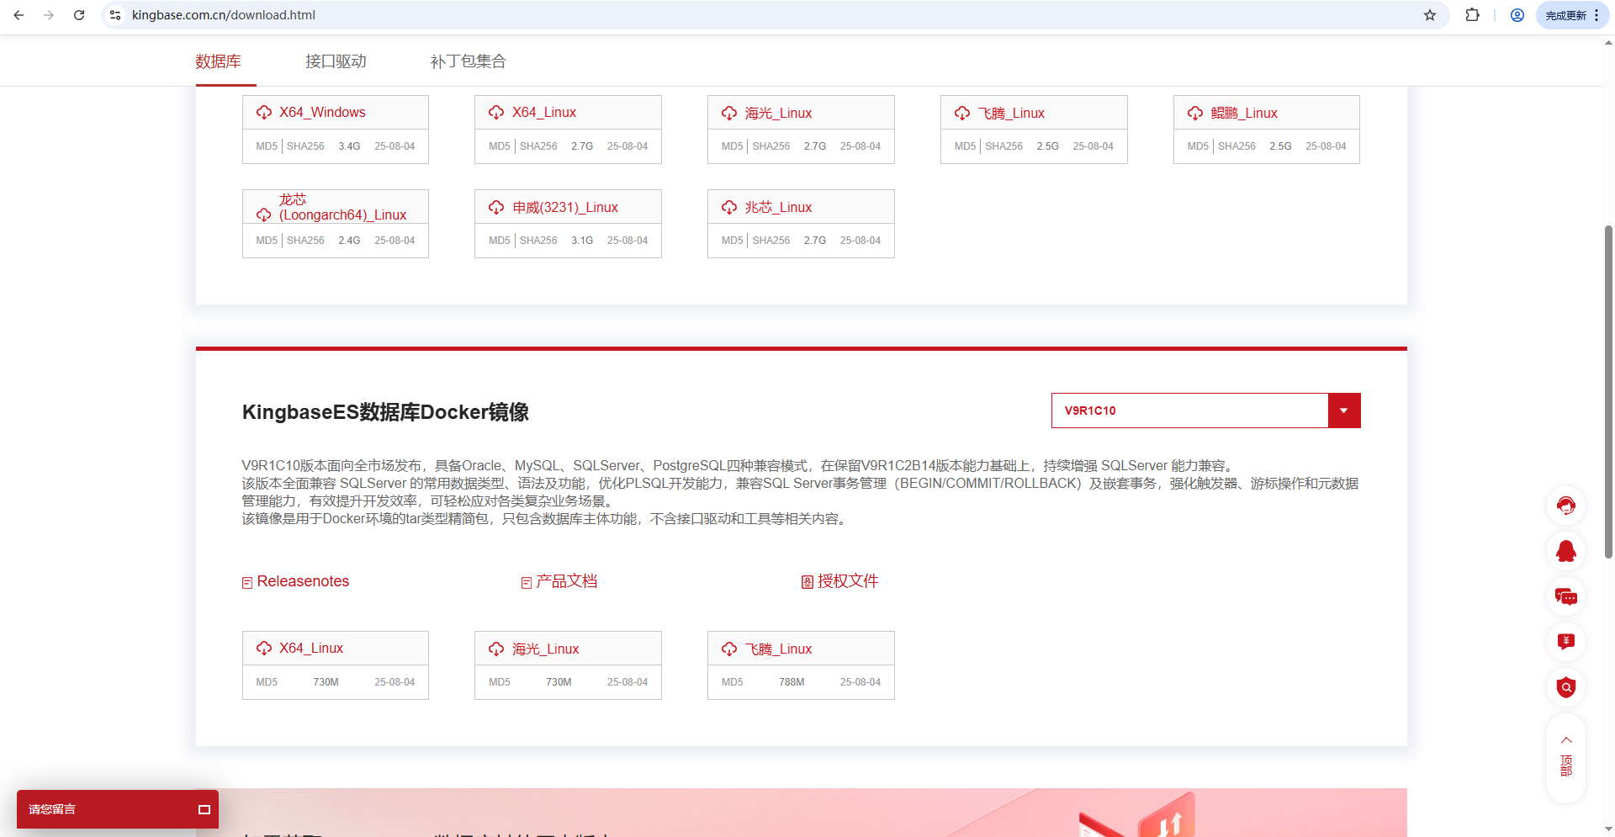The image size is (1615, 837).
Task: Open the browser profile avatar icon
Action: [1517, 15]
